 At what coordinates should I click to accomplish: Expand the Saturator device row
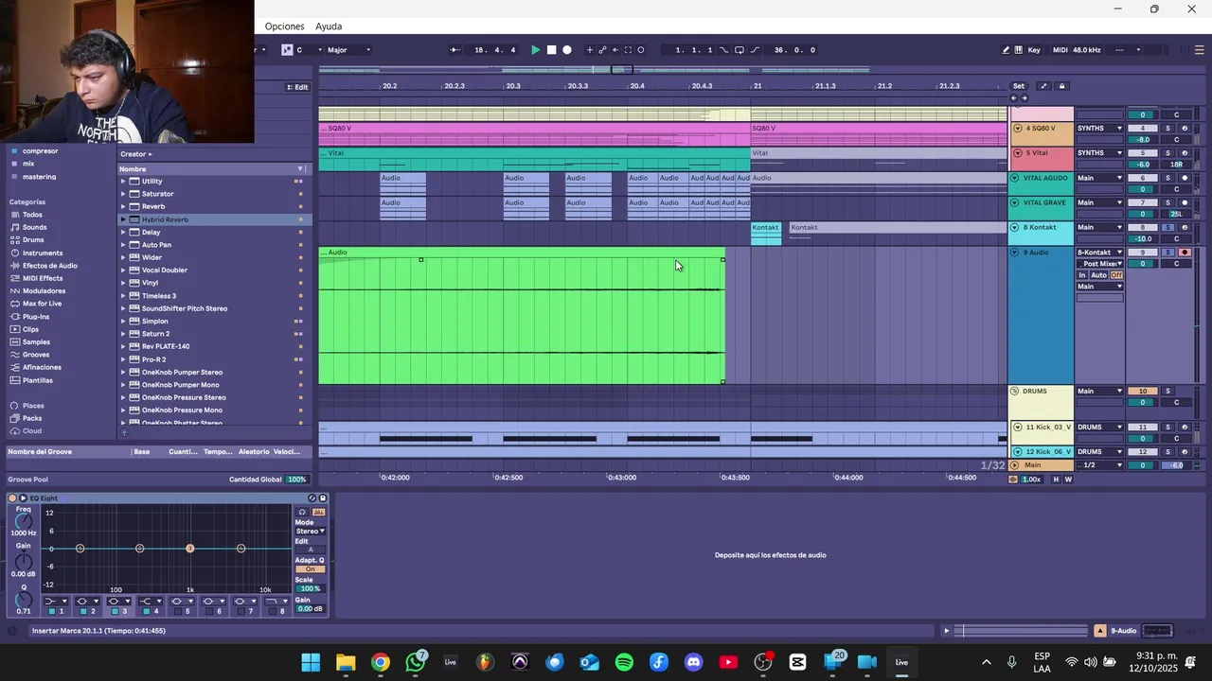pyautogui.click(x=123, y=194)
